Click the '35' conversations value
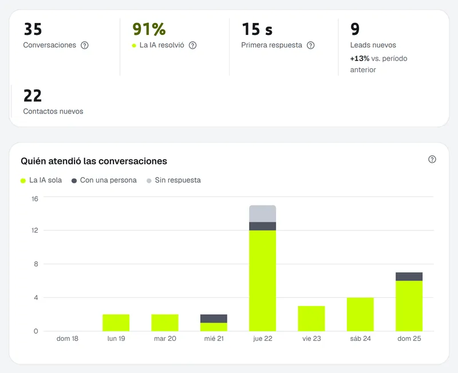The width and height of the screenshot is (458, 373). coord(33,29)
